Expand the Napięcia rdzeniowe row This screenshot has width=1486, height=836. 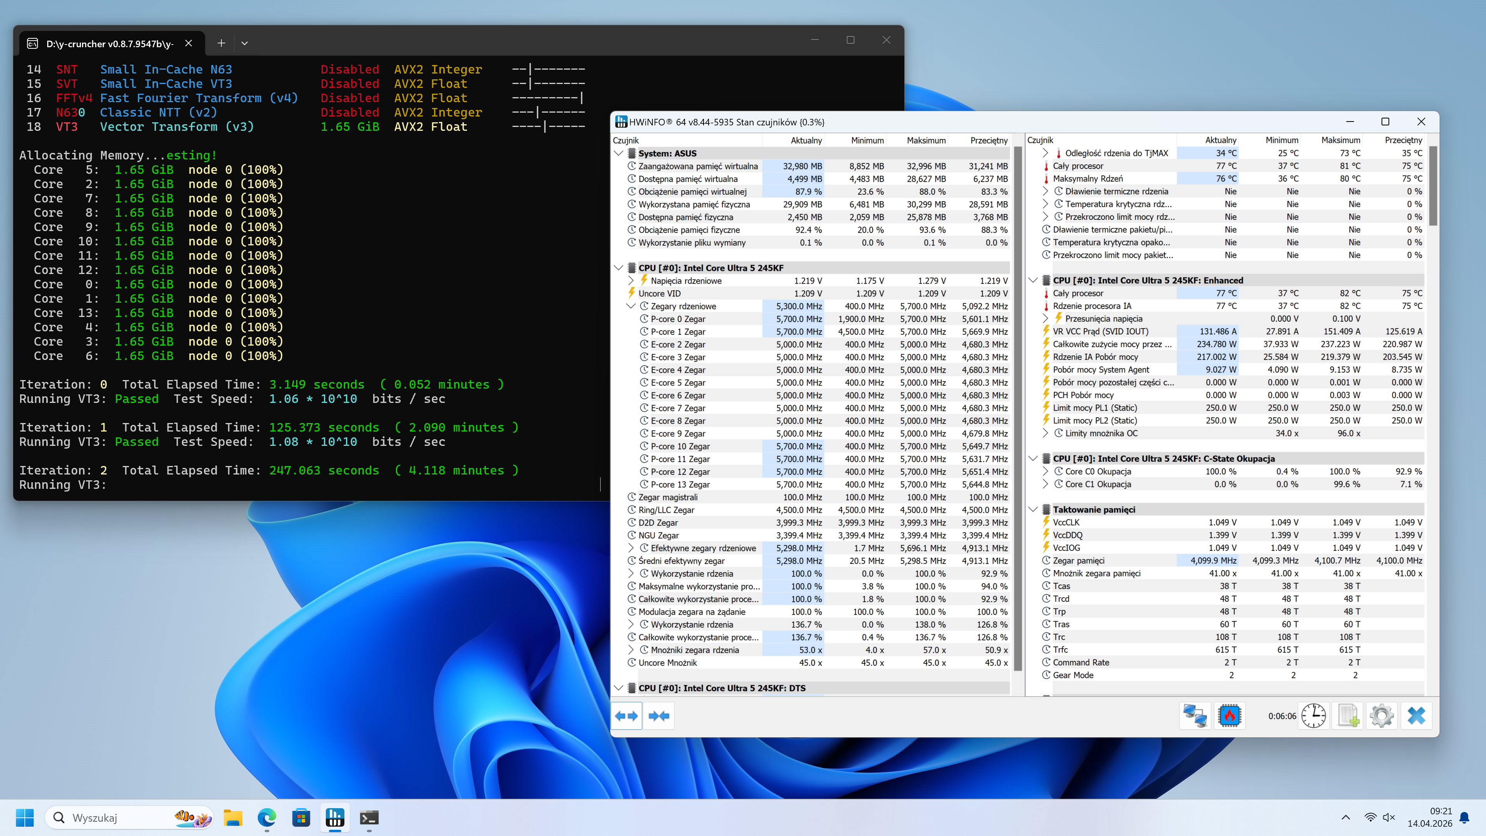click(x=631, y=281)
